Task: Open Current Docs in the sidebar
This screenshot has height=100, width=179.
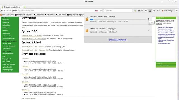Action: 7,43
